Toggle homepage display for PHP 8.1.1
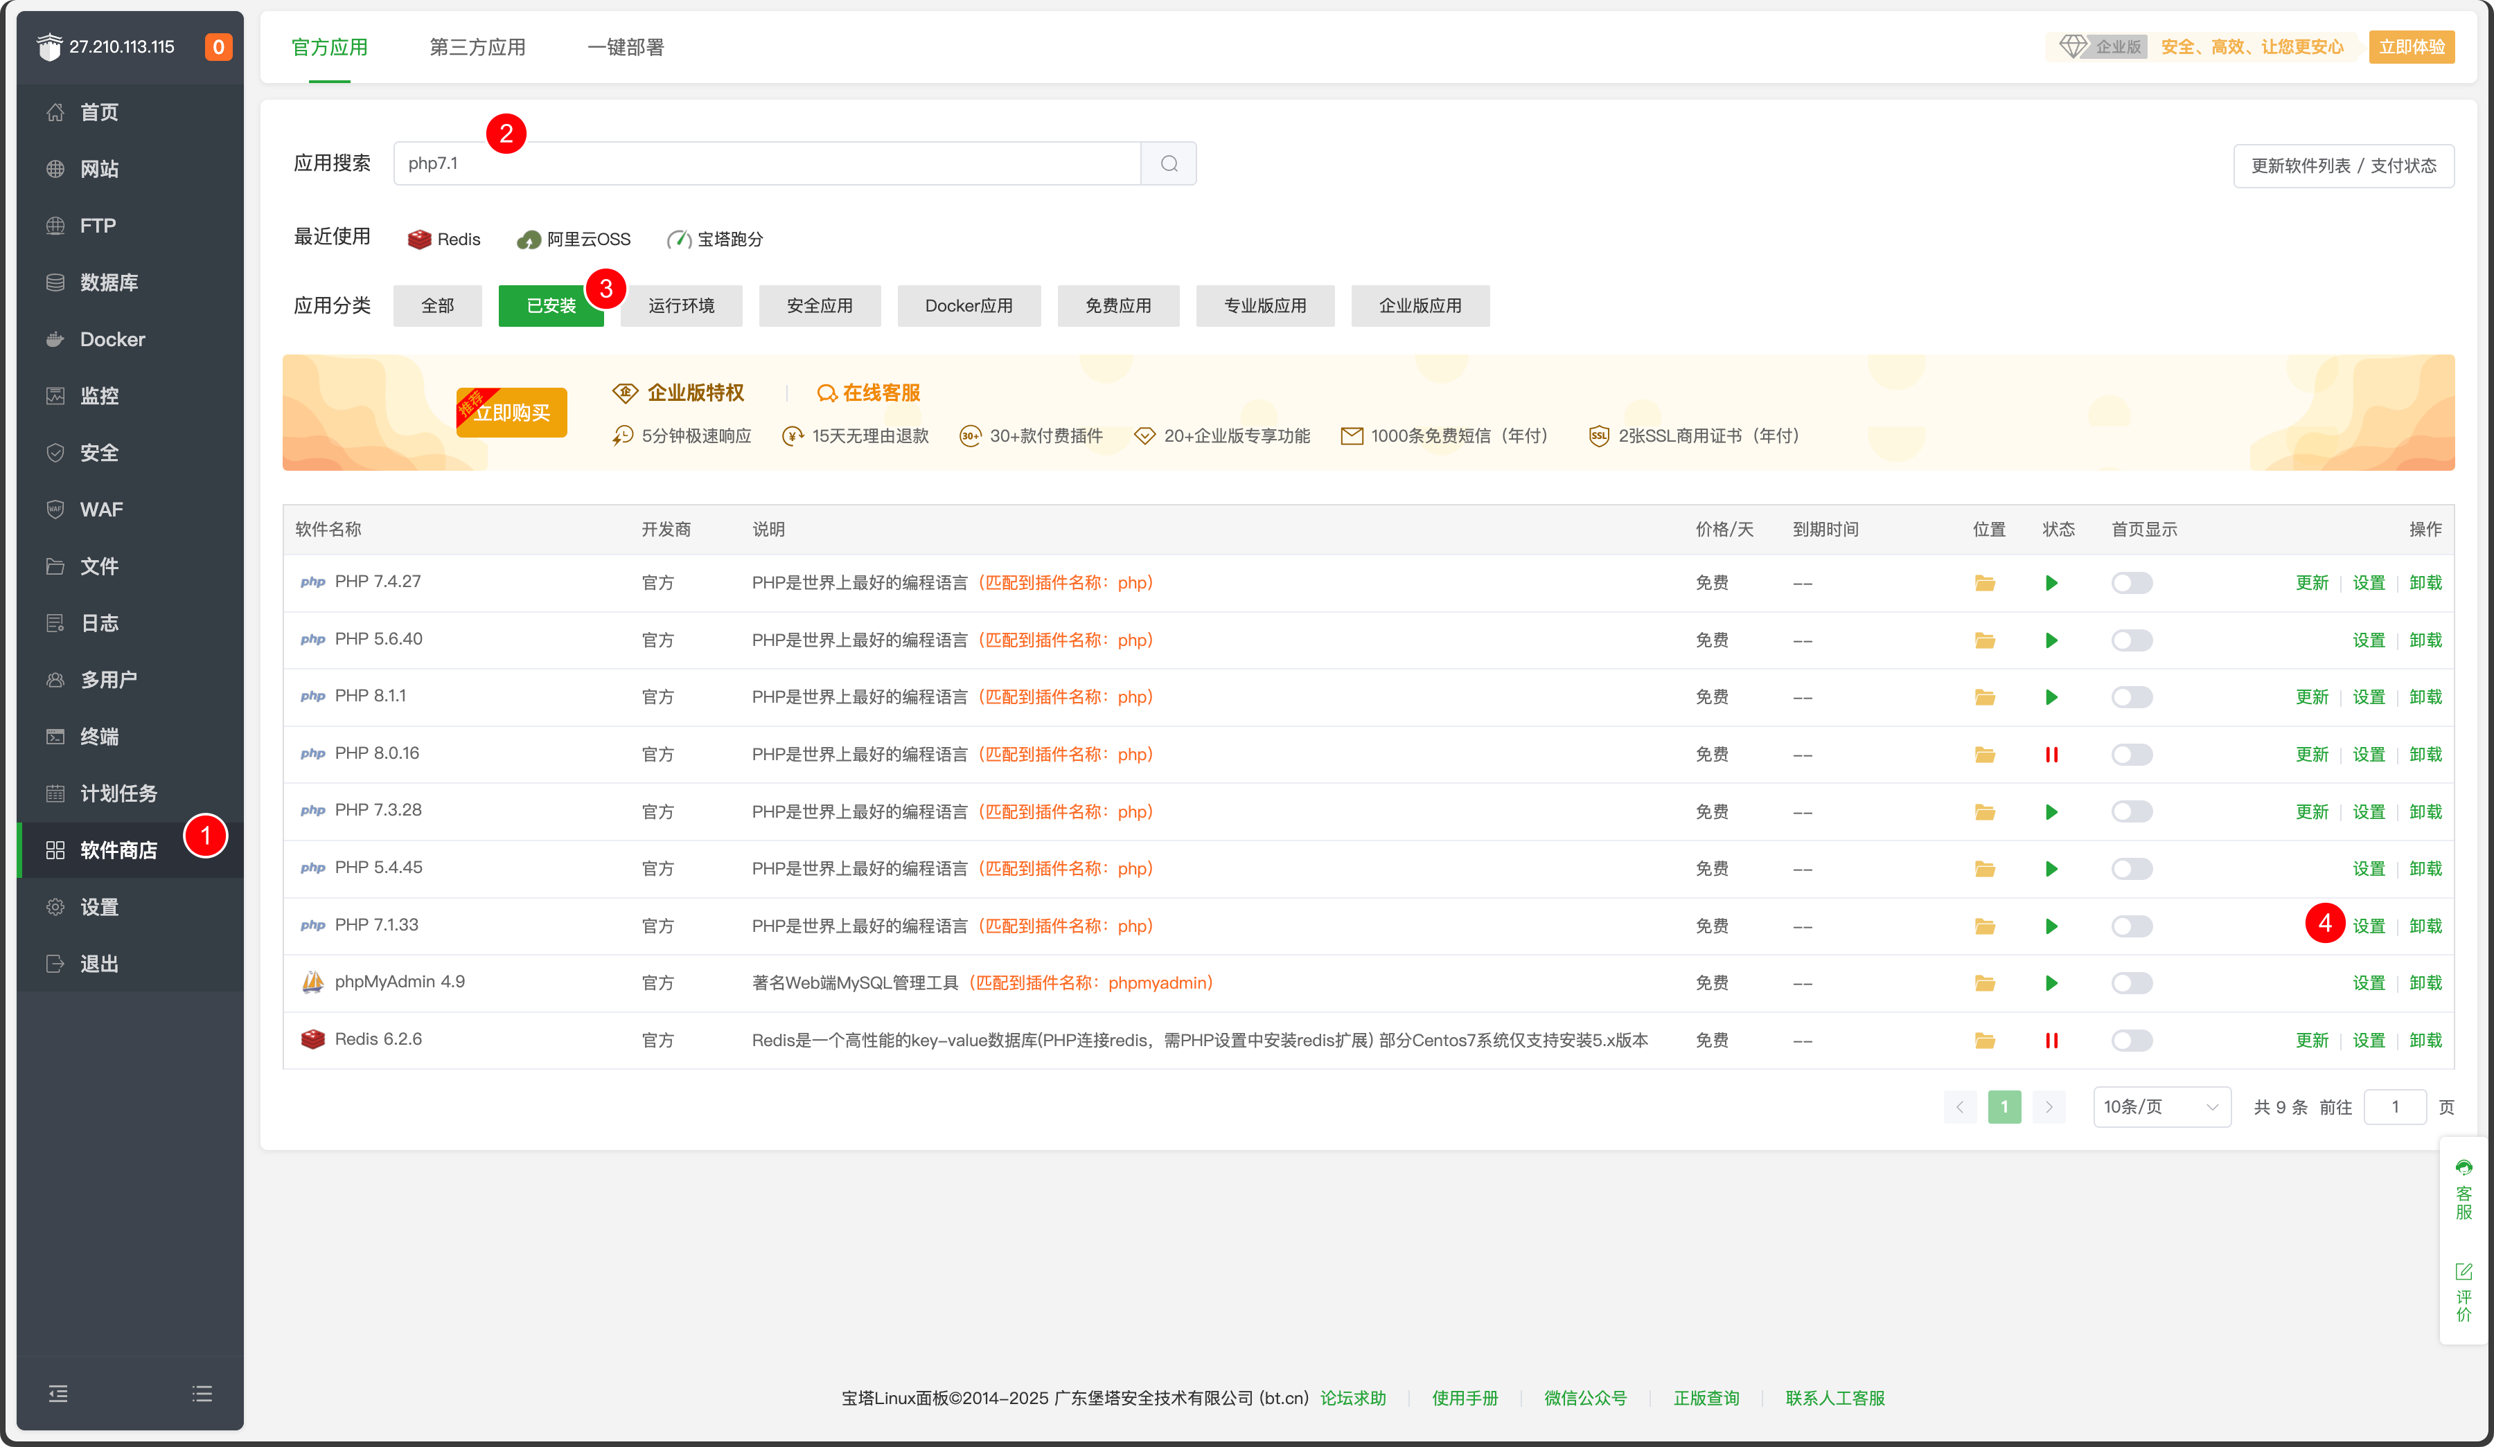The image size is (2494, 1447). [2132, 697]
